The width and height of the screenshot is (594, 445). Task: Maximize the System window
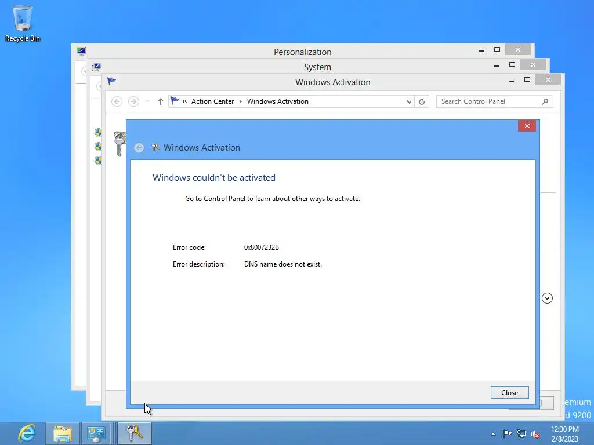tap(512, 65)
